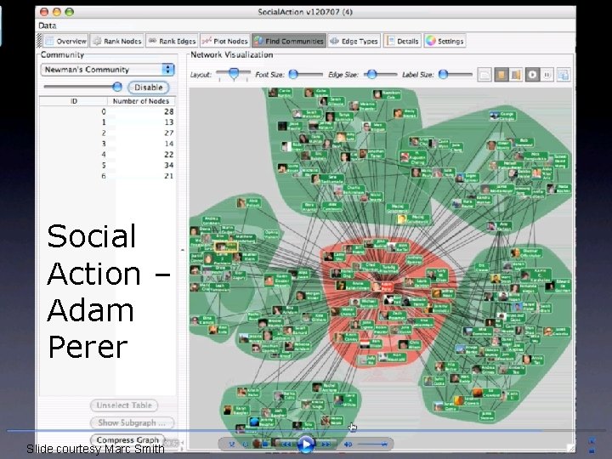Mute using the speaker icon in the media controls

pyautogui.click(x=348, y=445)
